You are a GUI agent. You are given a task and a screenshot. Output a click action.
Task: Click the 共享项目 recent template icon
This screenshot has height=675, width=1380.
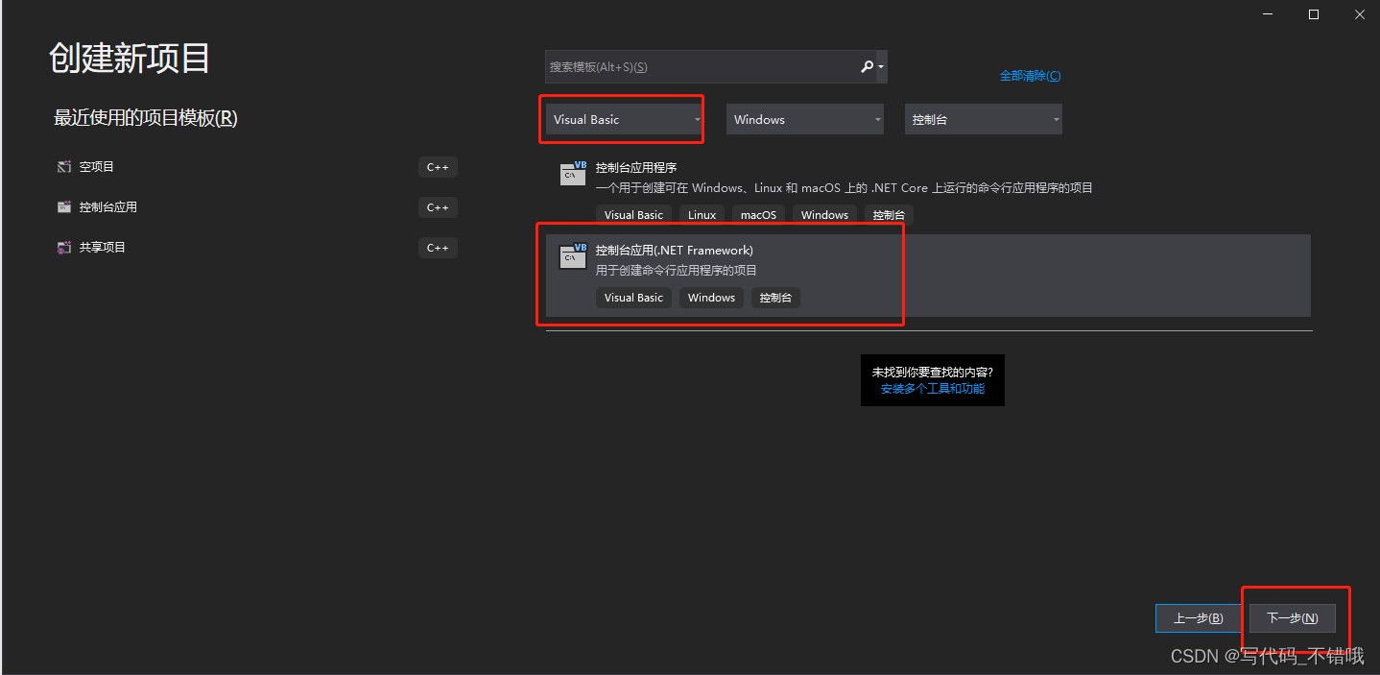click(64, 248)
